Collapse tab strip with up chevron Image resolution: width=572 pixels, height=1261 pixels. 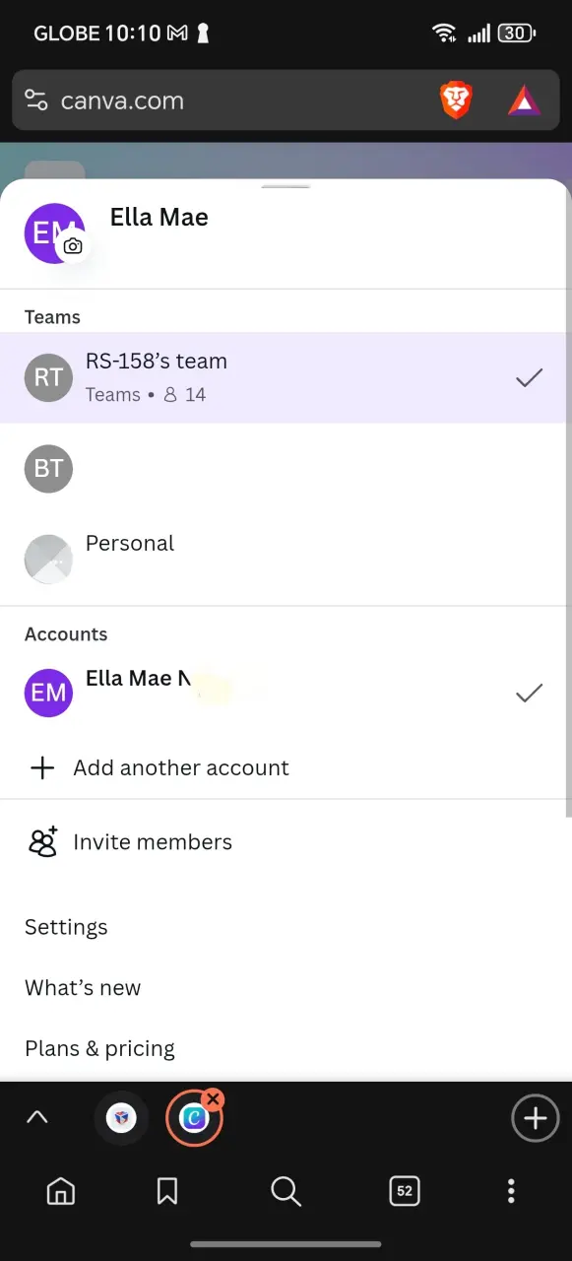click(x=37, y=1118)
